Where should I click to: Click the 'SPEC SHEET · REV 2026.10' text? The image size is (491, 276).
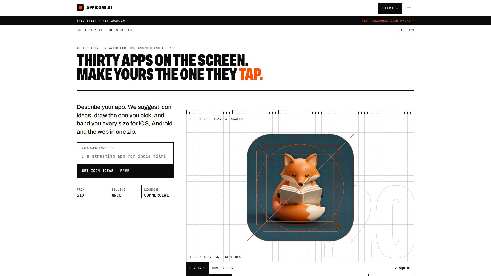pos(101,21)
